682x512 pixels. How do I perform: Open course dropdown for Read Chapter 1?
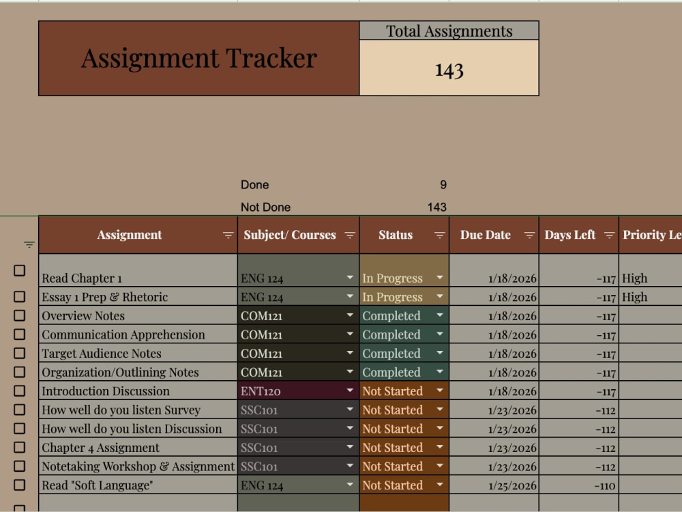350,277
